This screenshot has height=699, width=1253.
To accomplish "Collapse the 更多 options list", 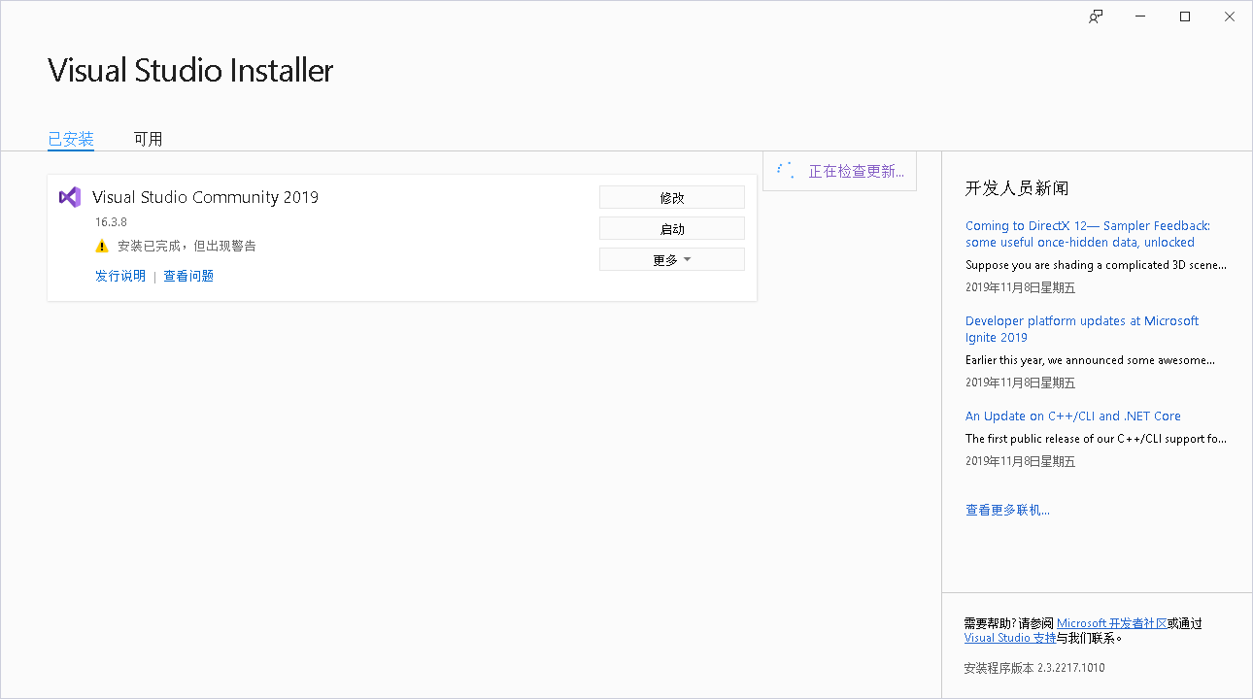I will pyautogui.click(x=671, y=259).
